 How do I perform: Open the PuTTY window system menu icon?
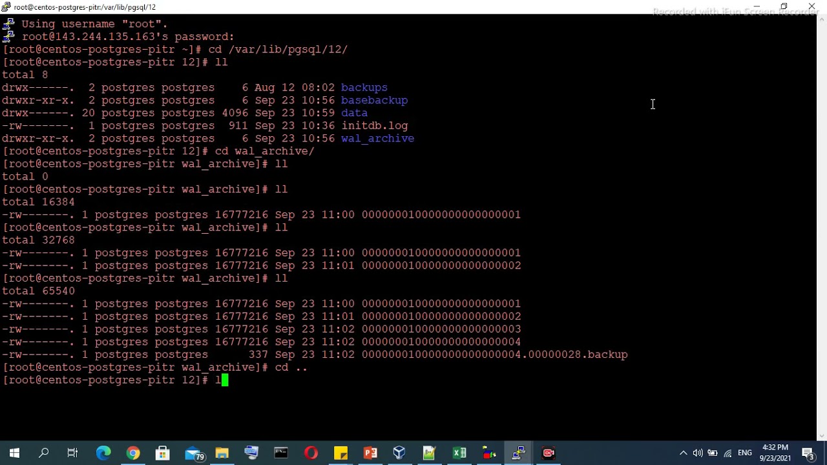point(6,6)
